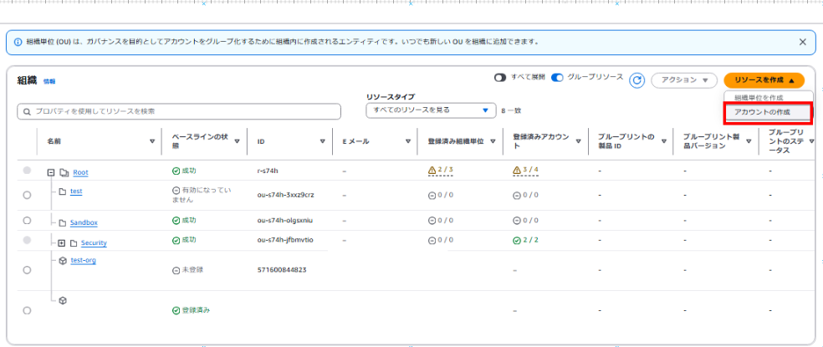Click the success icon in Sandbox row

pos(176,221)
